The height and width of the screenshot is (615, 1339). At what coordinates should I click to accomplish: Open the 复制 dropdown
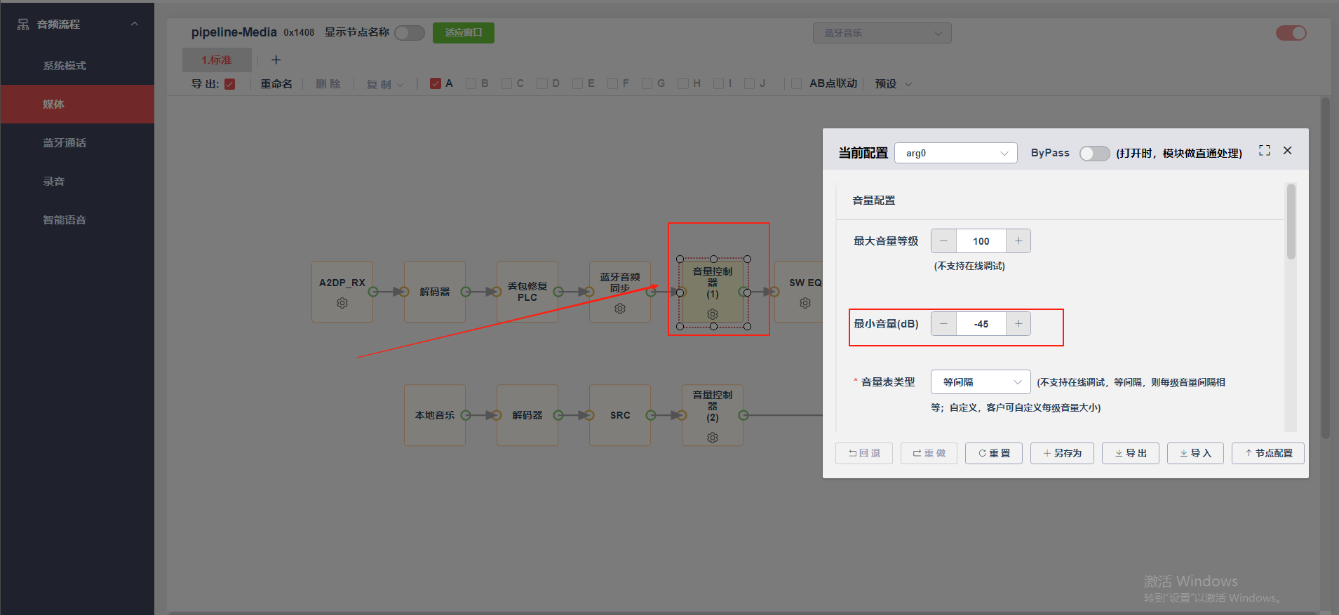point(385,84)
